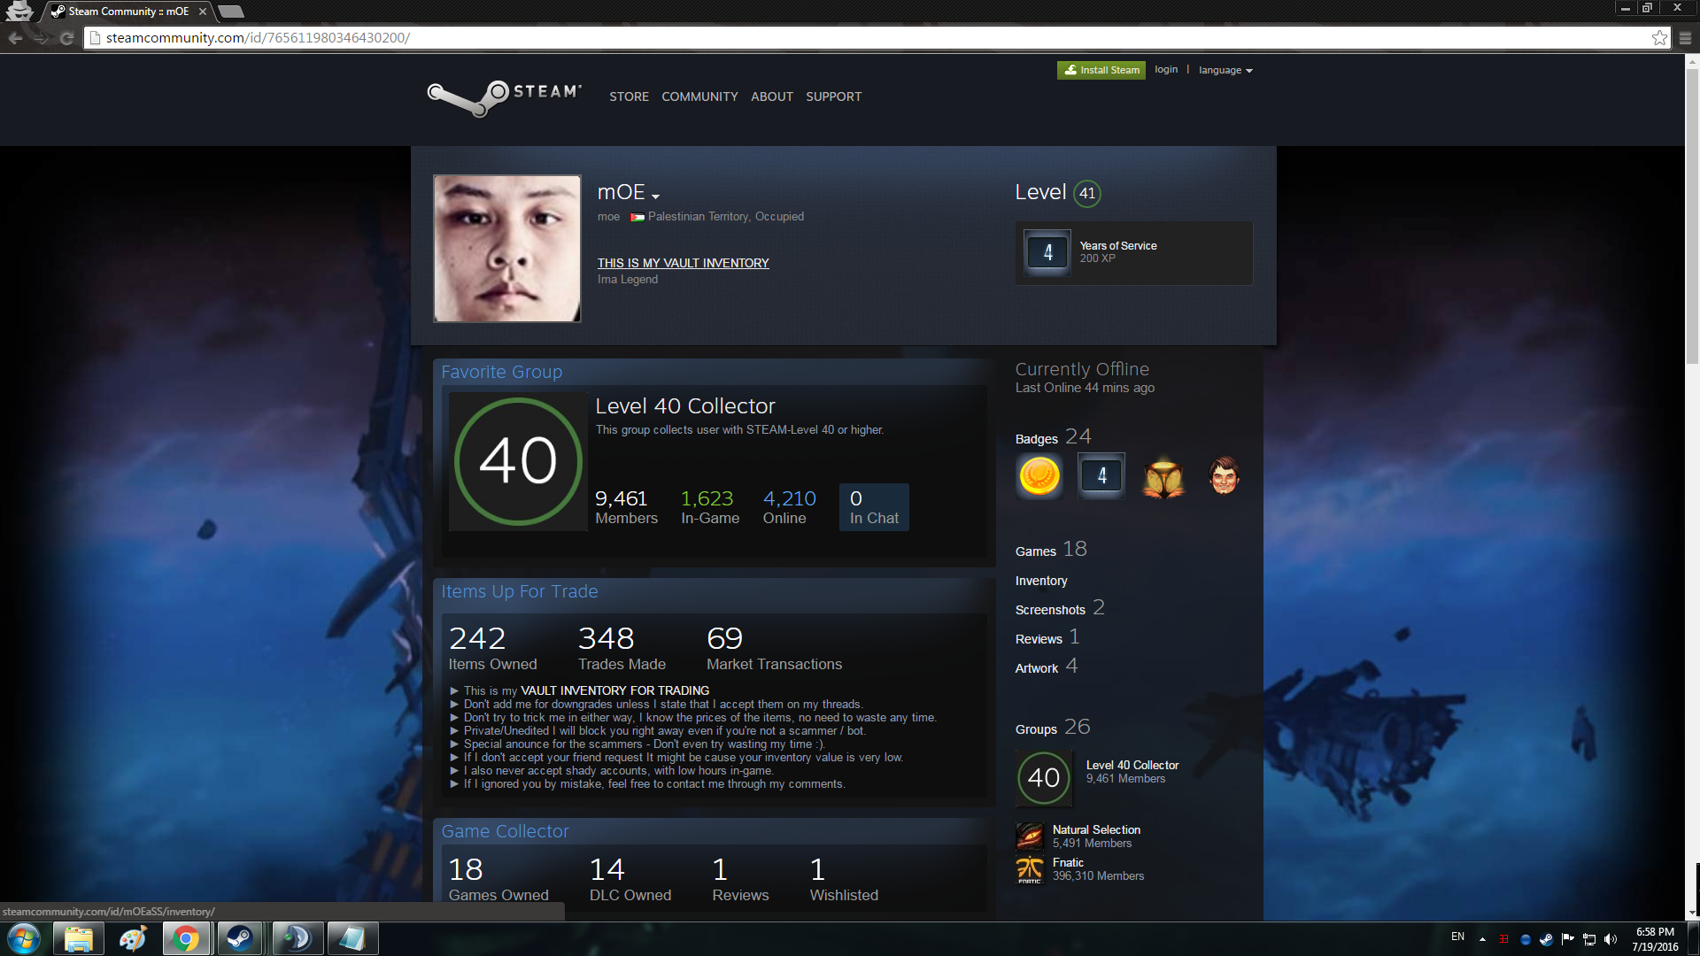Reload the page with refresh button

click(66, 38)
